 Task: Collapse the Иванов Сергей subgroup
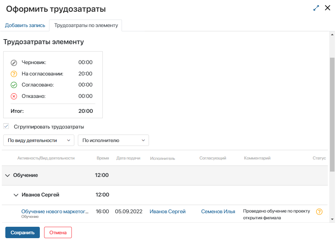pos(16,195)
